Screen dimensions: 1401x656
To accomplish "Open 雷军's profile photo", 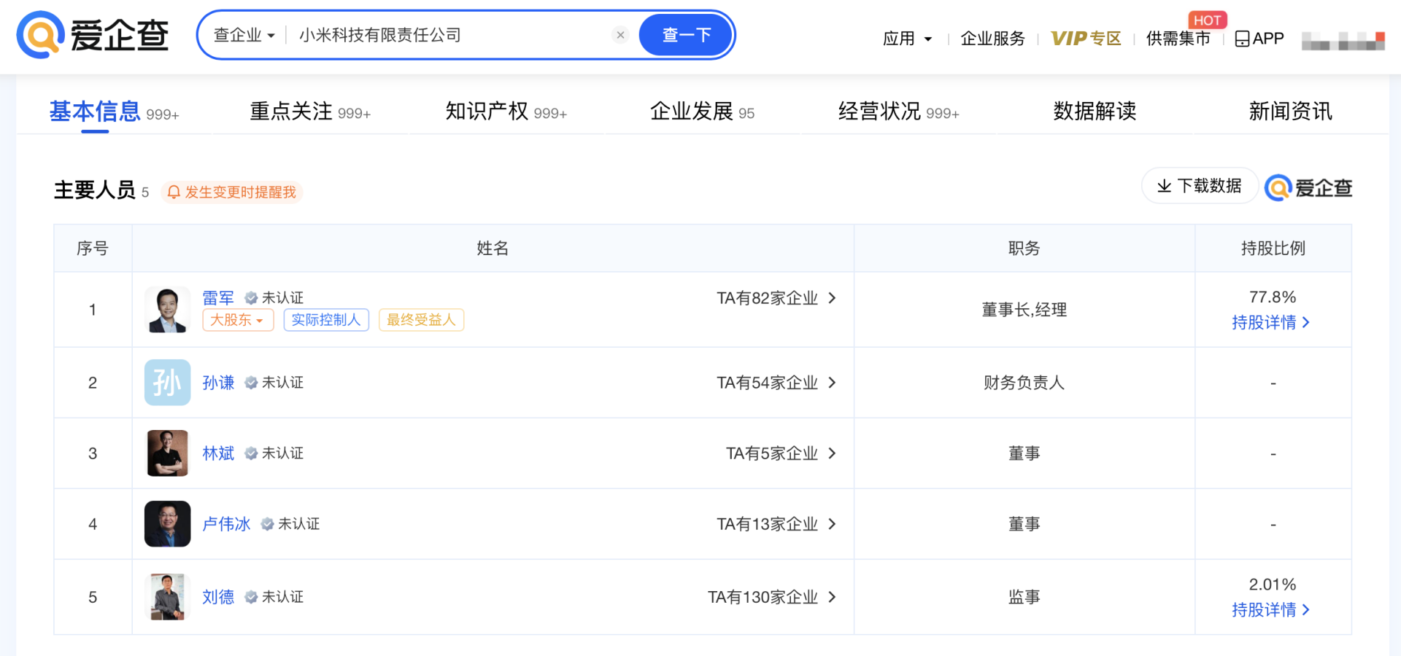I will pos(167,310).
